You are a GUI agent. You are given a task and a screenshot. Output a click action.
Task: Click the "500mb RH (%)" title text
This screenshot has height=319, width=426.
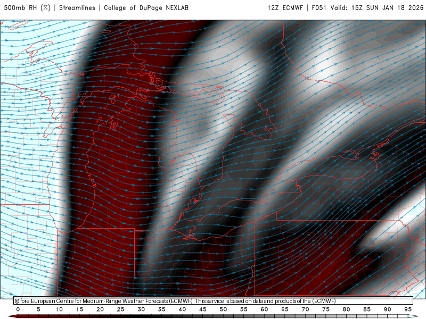click(x=27, y=8)
